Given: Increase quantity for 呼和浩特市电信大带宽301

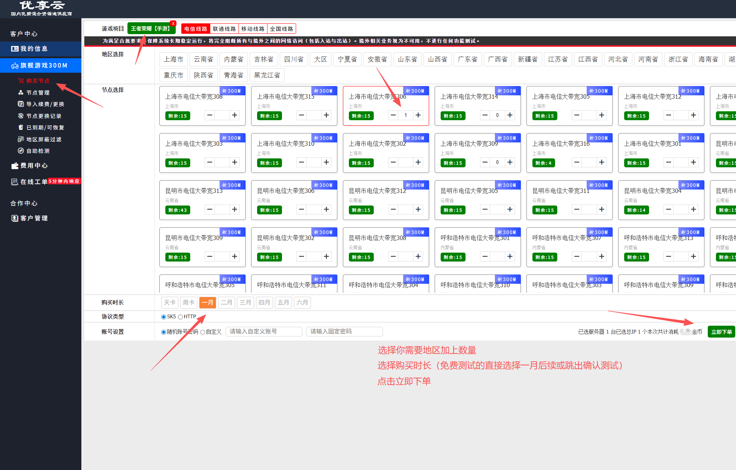Looking at the screenshot, I should (x=510, y=256).
